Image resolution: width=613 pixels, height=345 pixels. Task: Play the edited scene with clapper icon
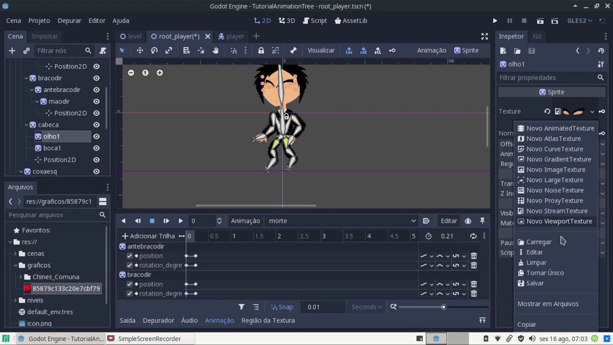point(540,21)
